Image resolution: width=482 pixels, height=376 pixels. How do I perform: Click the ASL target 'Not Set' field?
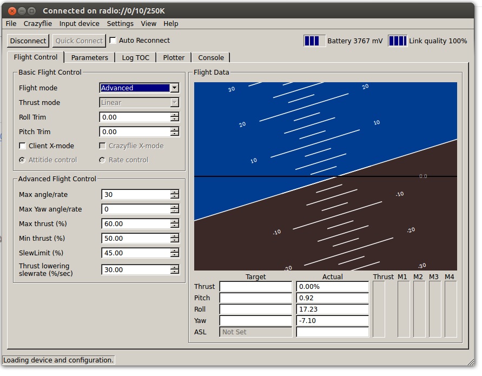(255, 332)
